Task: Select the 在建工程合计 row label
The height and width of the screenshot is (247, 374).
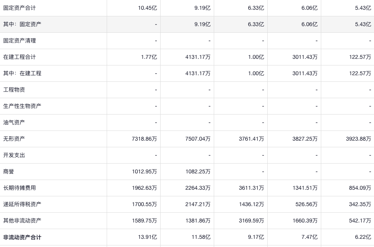Action: pyautogui.click(x=19, y=57)
